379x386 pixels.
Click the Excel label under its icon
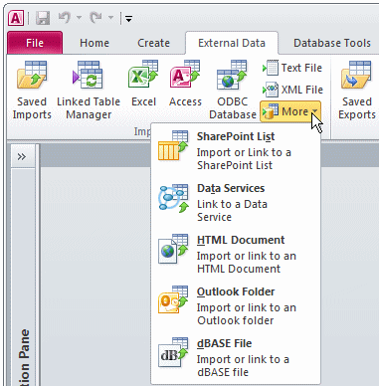pos(143,101)
